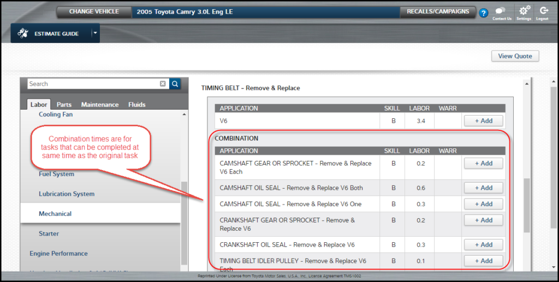Click the blue help question mark icon
559x282 pixels.
pos(483,13)
